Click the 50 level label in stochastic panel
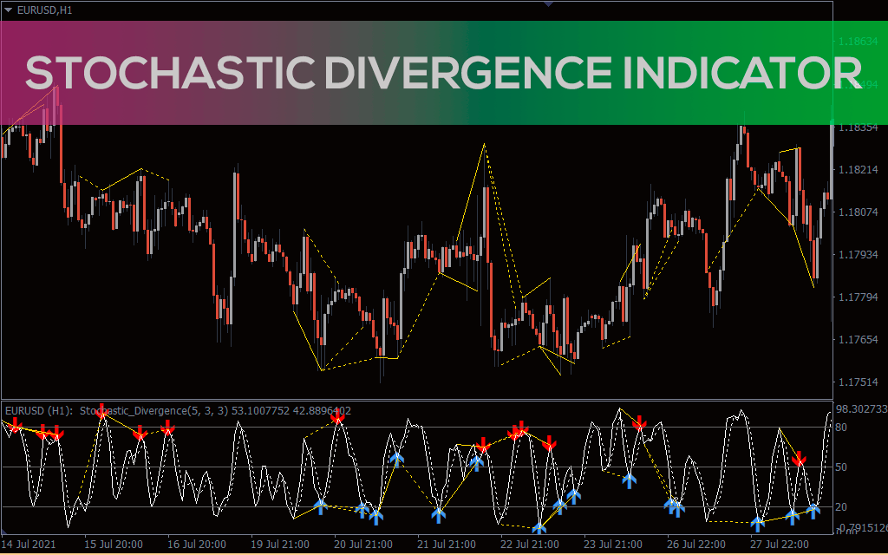The image size is (888, 555). coord(841,467)
